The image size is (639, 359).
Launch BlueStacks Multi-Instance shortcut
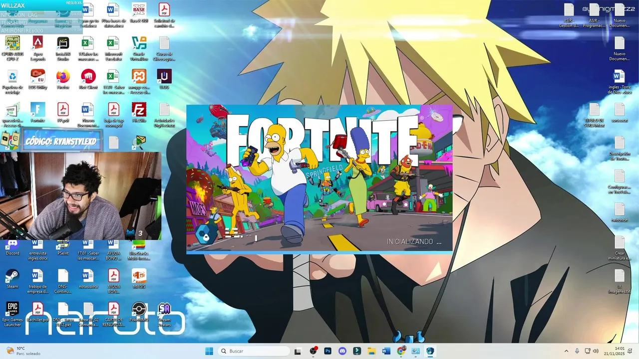[139, 249]
